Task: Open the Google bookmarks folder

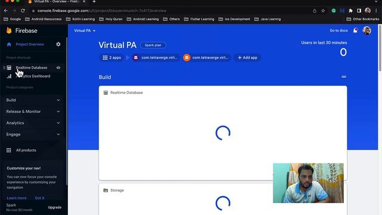Action: pos(12,19)
